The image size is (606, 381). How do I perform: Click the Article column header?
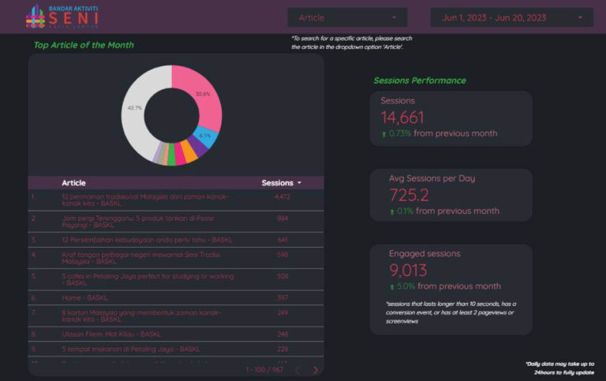pyautogui.click(x=74, y=183)
